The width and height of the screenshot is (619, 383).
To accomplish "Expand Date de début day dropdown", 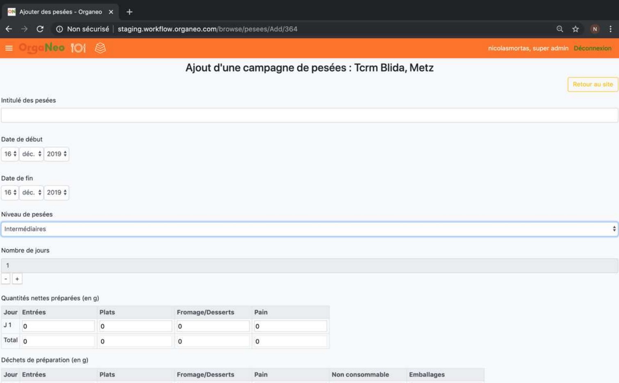I will click(x=10, y=154).
